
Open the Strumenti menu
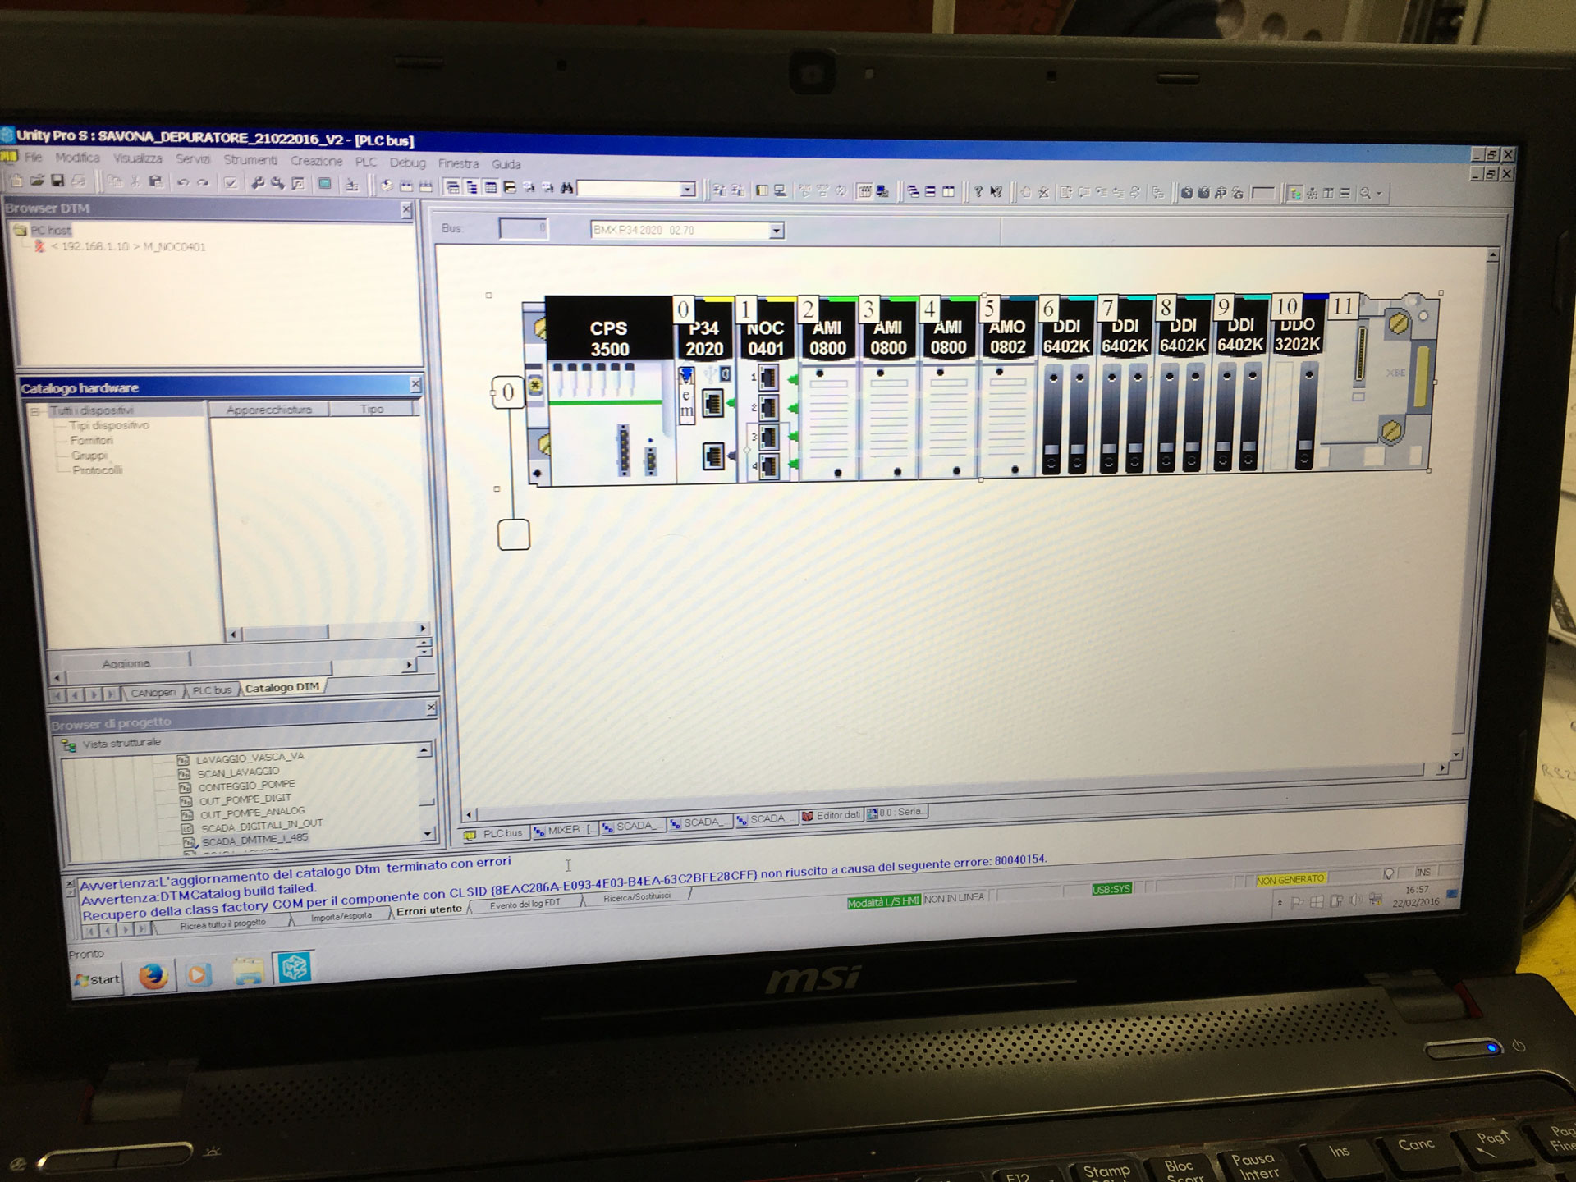pyautogui.click(x=250, y=160)
